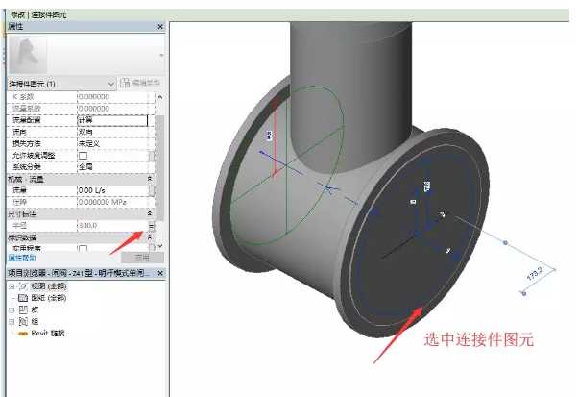578x397 pixels.
Task: Click the 流量系数 value 0.000000
Action: [x=94, y=109]
